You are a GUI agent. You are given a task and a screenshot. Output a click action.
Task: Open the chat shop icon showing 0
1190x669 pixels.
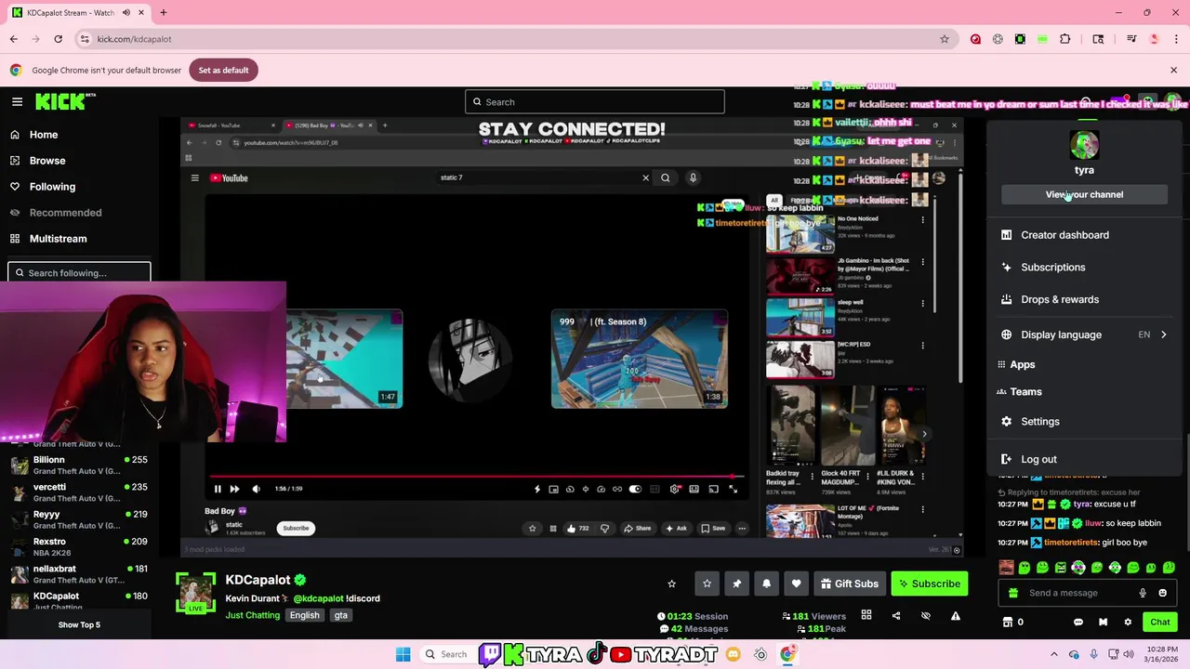point(1012,622)
